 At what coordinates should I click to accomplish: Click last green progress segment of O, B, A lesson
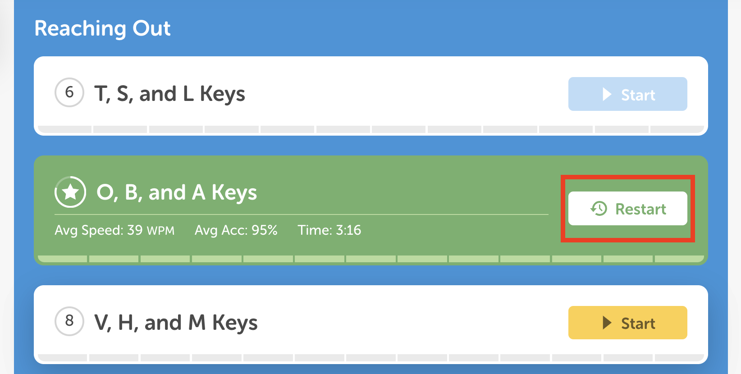tap(679, 259)
